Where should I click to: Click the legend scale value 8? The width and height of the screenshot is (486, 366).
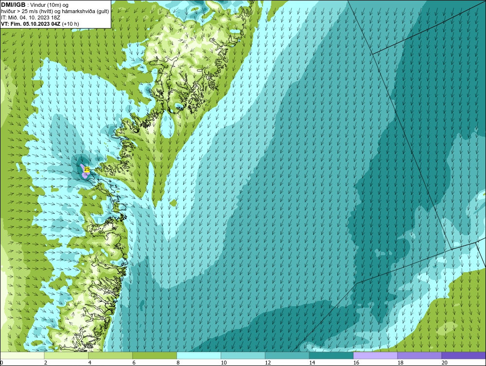click(178, 363)
